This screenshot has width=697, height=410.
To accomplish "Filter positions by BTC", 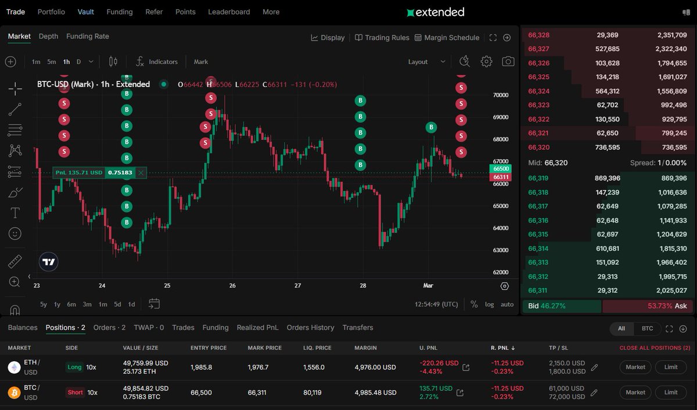I will 647,329.
